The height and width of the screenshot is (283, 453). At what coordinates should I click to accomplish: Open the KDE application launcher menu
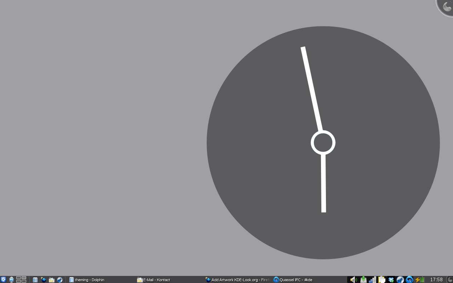3,279
